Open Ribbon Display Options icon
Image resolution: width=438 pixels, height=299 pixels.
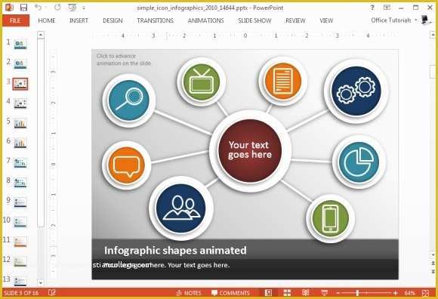(387, 8)
